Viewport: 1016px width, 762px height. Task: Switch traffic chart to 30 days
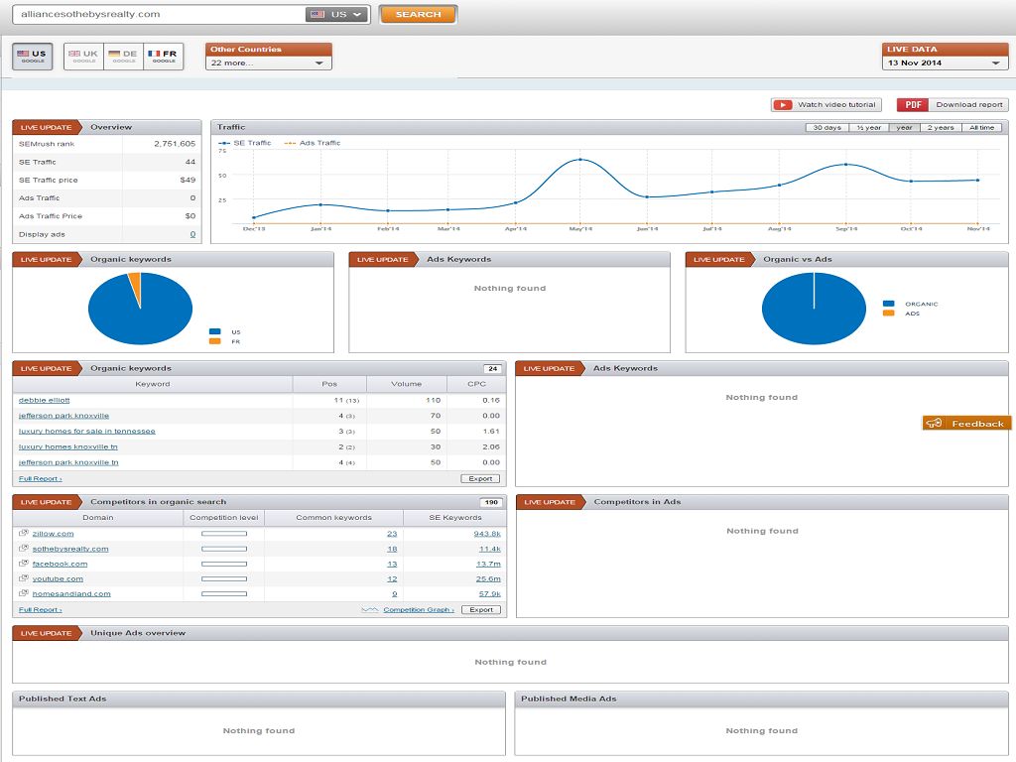point(826,128)
